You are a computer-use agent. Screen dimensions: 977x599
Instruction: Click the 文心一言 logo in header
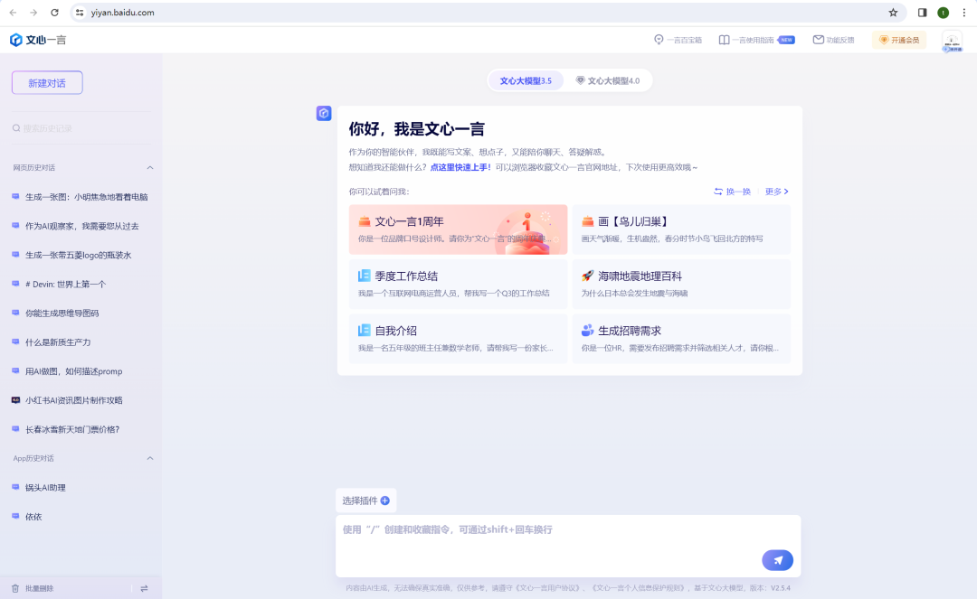[x=38, y=40]
